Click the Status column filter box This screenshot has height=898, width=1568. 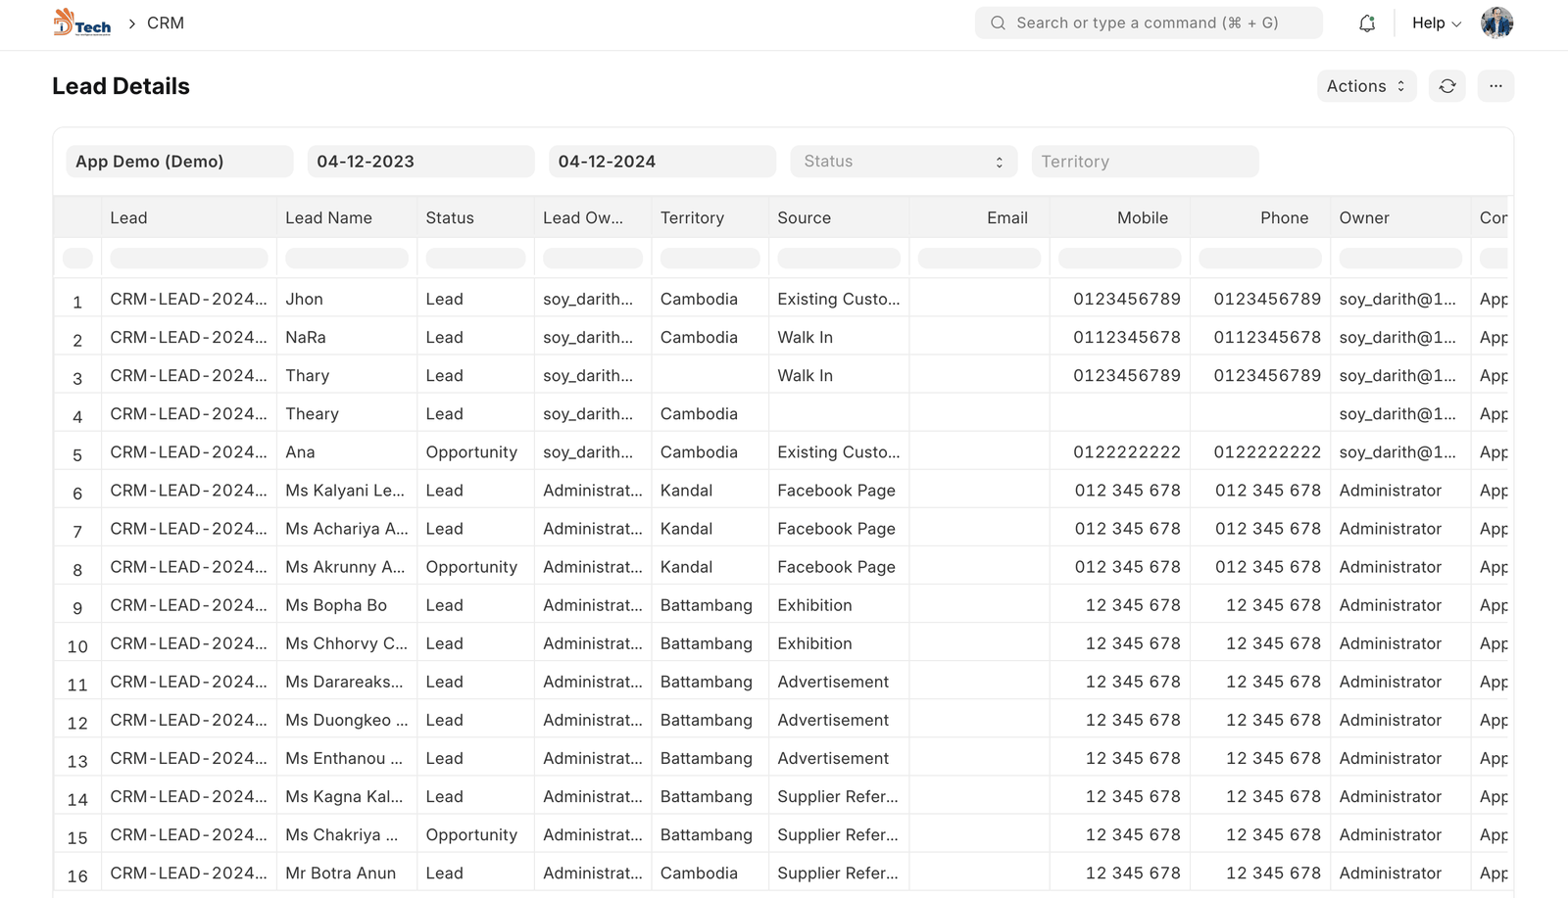click(x=475, y=259)
